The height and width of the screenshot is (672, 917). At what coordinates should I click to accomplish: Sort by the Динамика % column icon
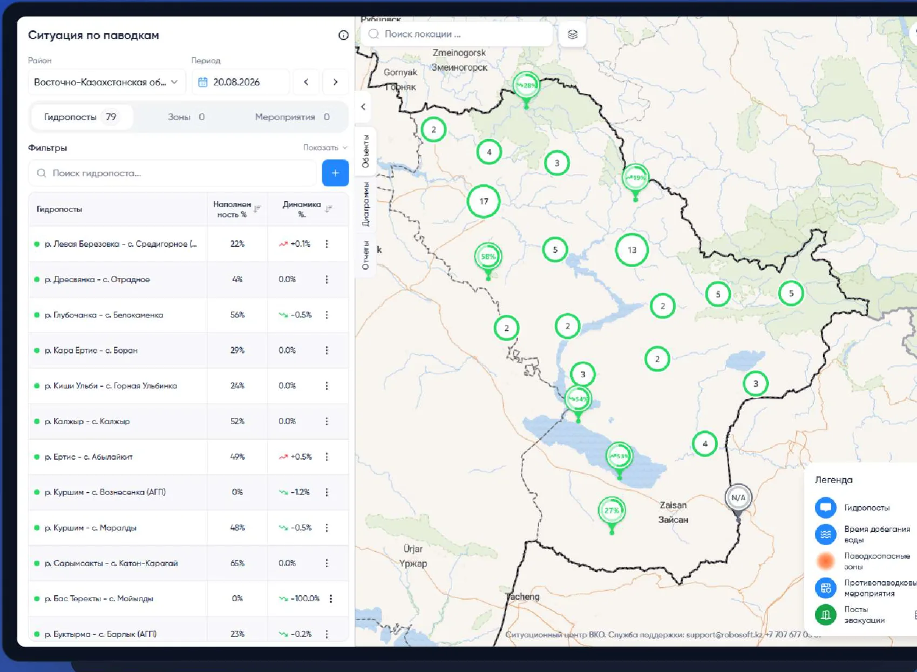[329, 209]
